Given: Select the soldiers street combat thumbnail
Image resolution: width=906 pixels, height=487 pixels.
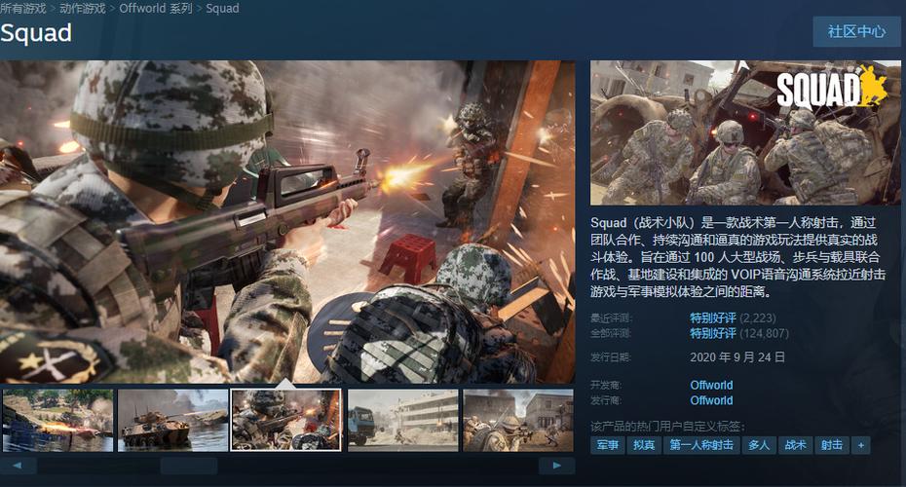Looking at the screenshot, I should [x=518, y=420].
